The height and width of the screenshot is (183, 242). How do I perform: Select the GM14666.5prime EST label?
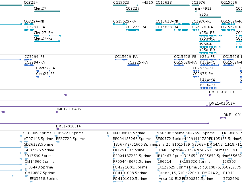[40, 162]
